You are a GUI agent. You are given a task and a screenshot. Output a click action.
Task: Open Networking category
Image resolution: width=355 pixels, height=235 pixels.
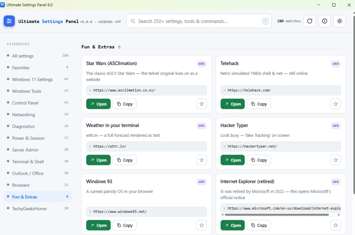pyautogui.click(x=38, y=115)
